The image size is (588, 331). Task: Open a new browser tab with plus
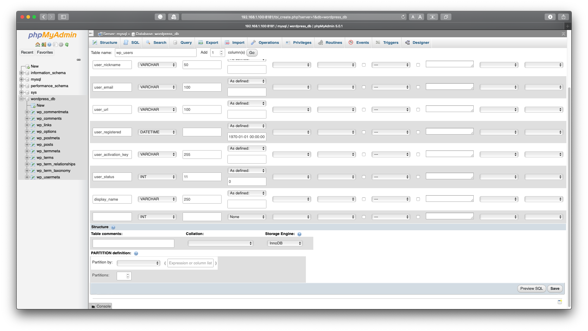pyautogui.click(x=568, y=26)
